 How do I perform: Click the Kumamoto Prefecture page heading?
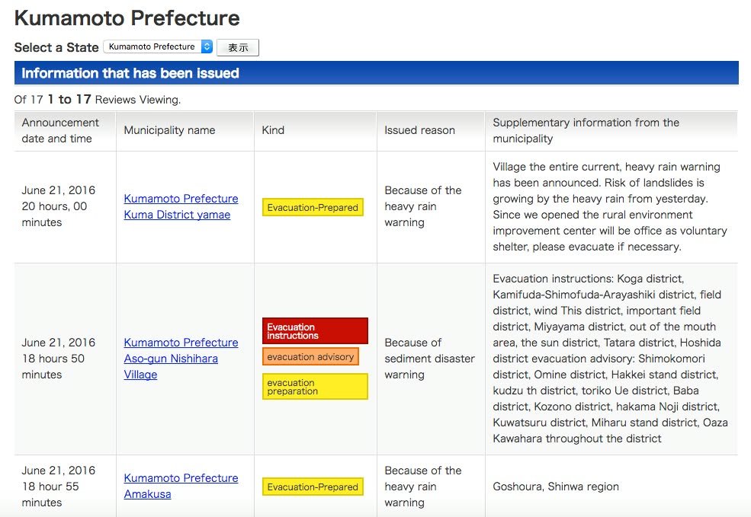(127, 18)
